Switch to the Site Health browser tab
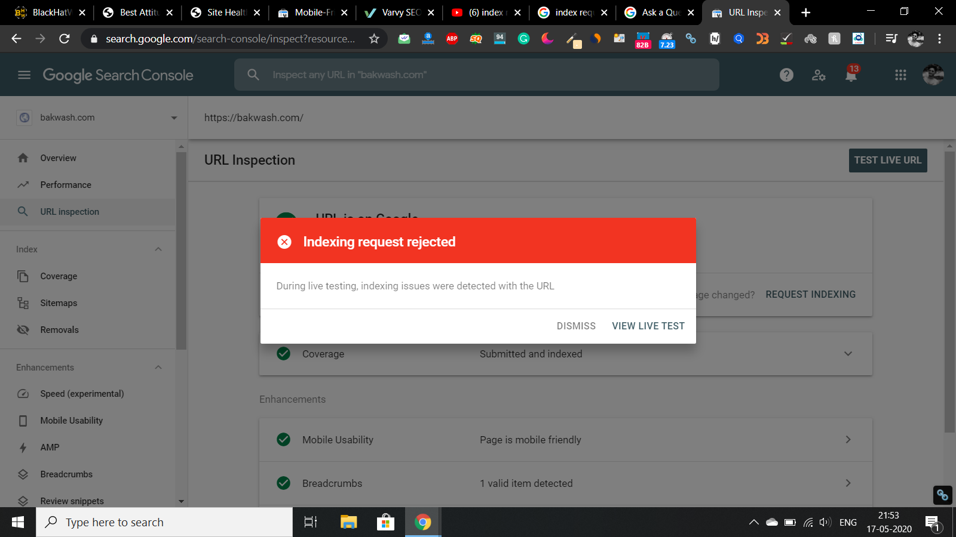Image resolution: width=956 pixels, height=537 pixels. pyautogui.click(x=225, y=13)
